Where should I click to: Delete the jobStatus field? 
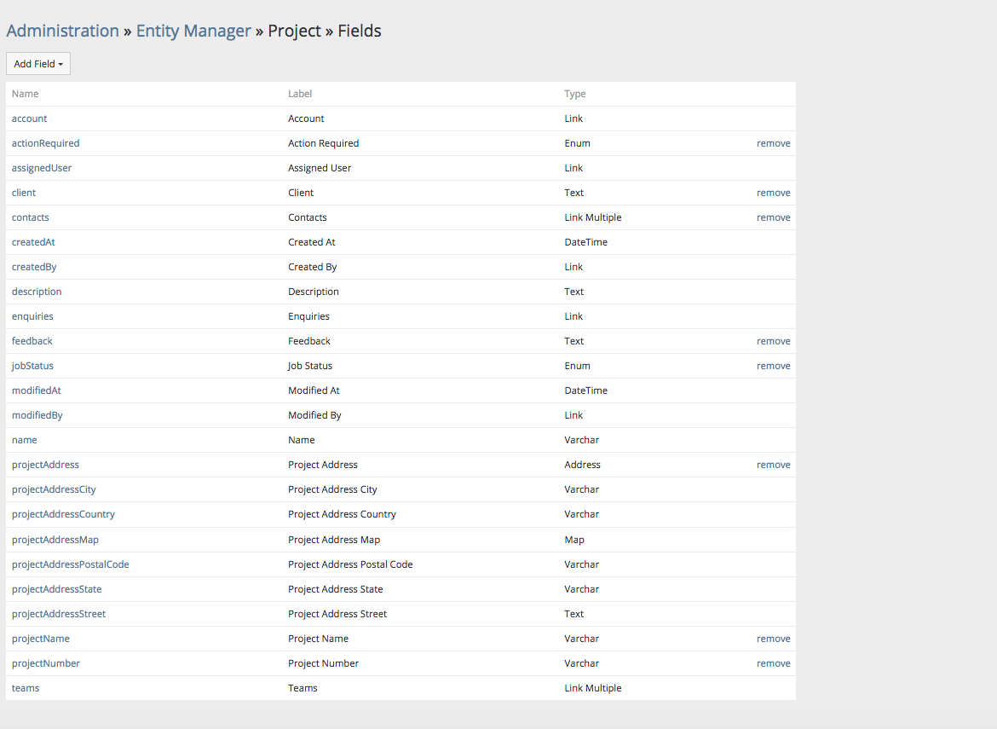pyautogui.click(x=773, y=366)
